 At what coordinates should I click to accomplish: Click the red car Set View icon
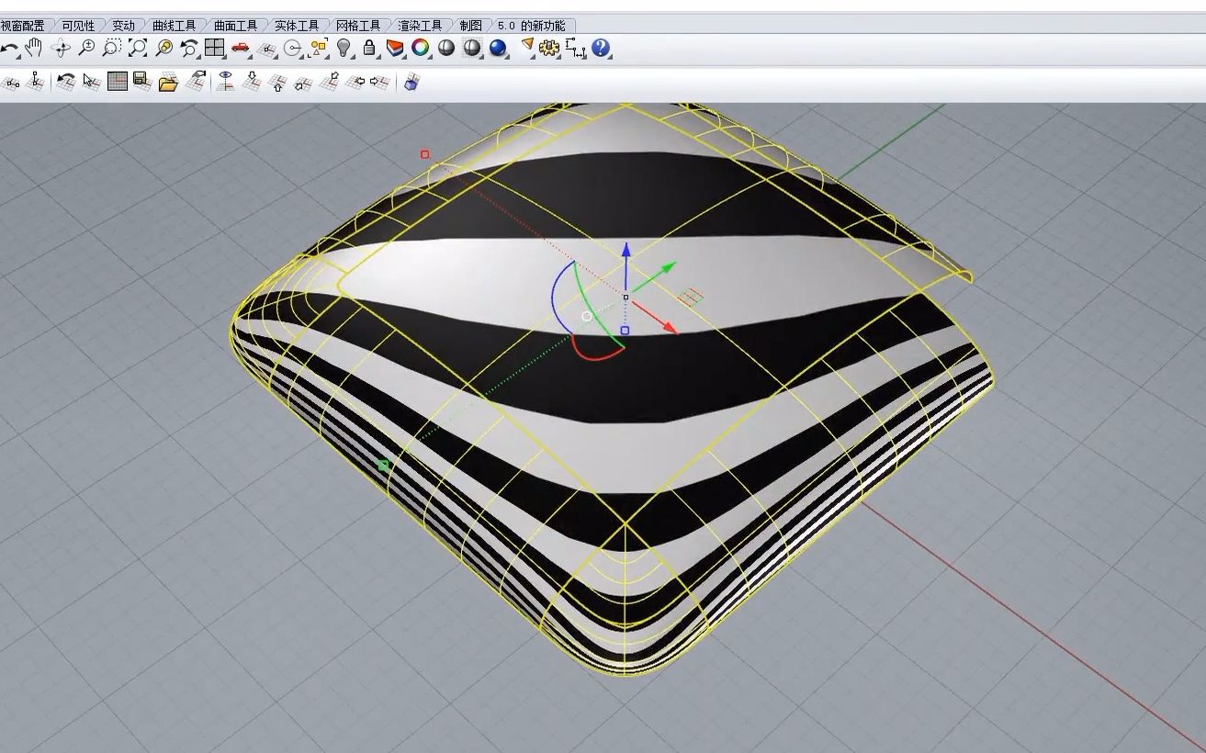click(x=241, y=48)
